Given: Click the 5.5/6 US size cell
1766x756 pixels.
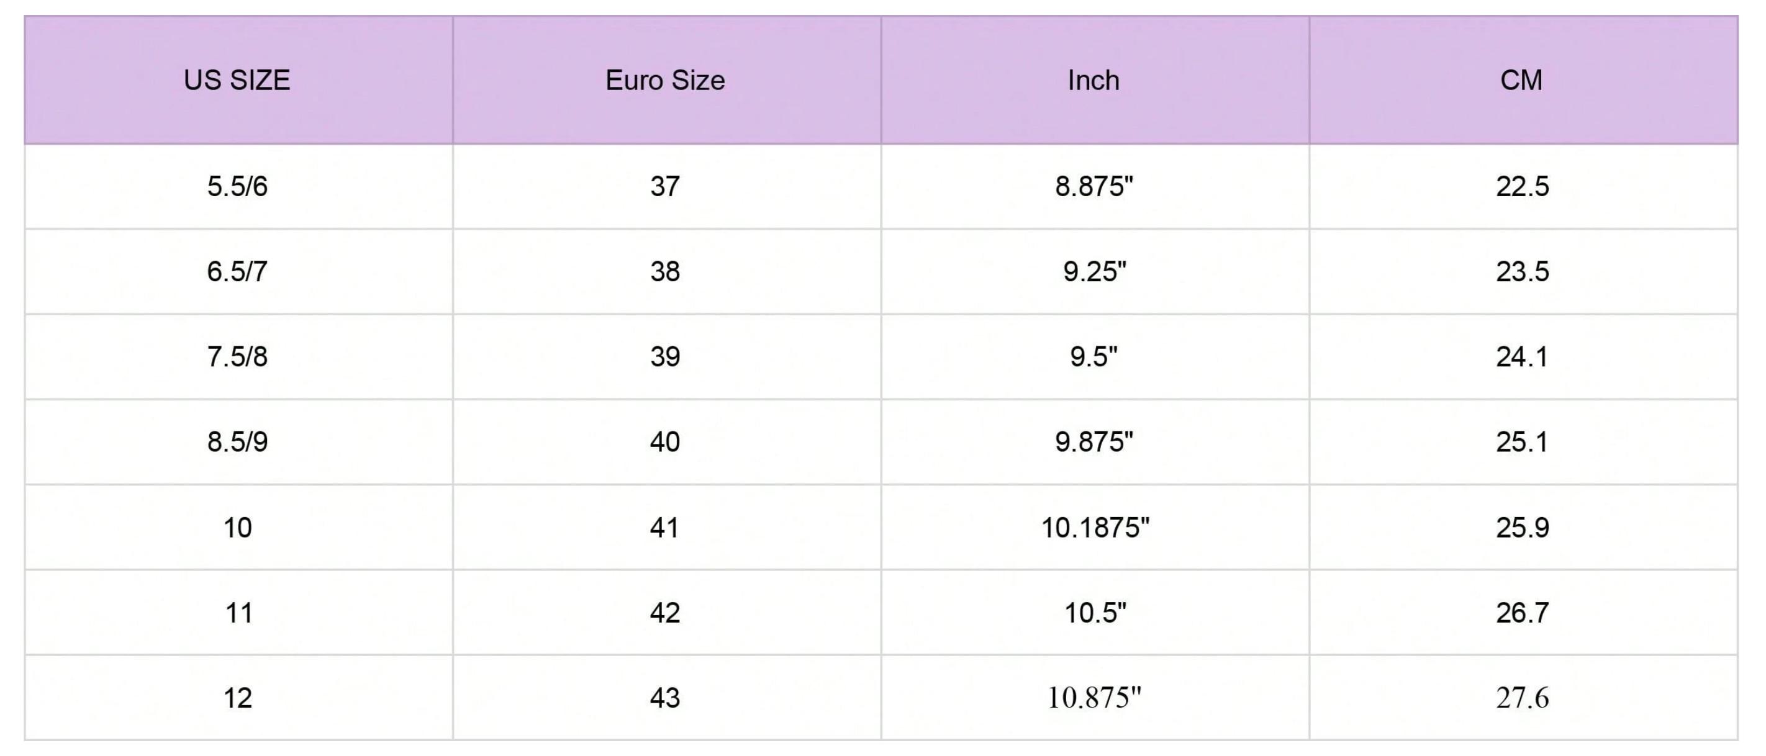Looking at the screenshot, I should click(x=237, y=186).
